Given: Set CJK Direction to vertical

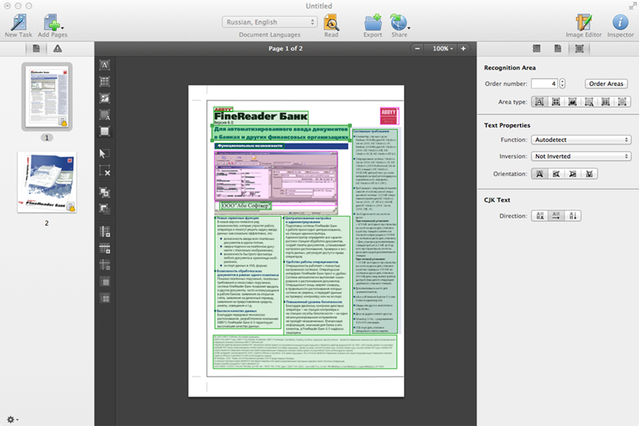Looking at the screenshot, I should pyautogui.click(x=573, y=215).
